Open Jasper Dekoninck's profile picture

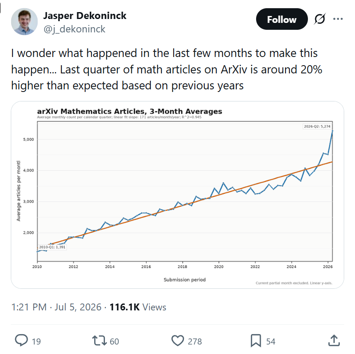pos(24,22)
